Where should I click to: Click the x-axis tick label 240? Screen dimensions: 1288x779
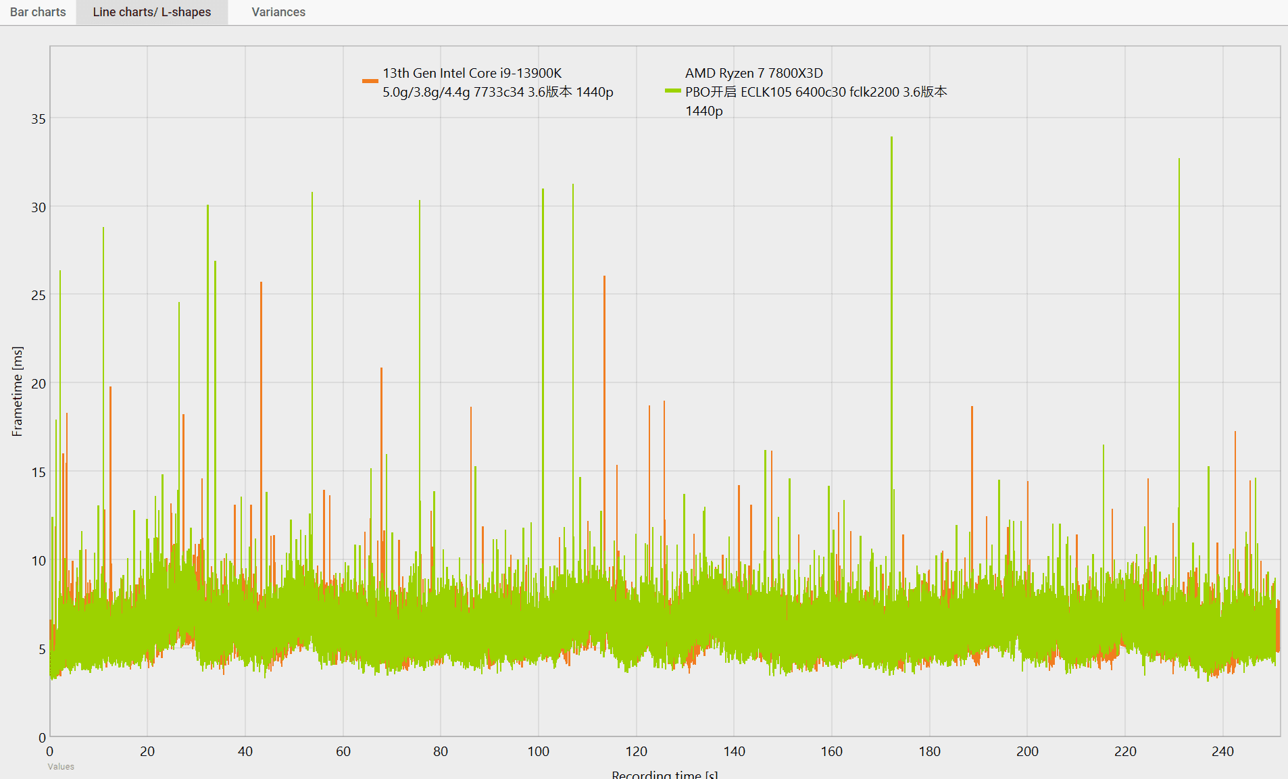[x=1222, y=751]
